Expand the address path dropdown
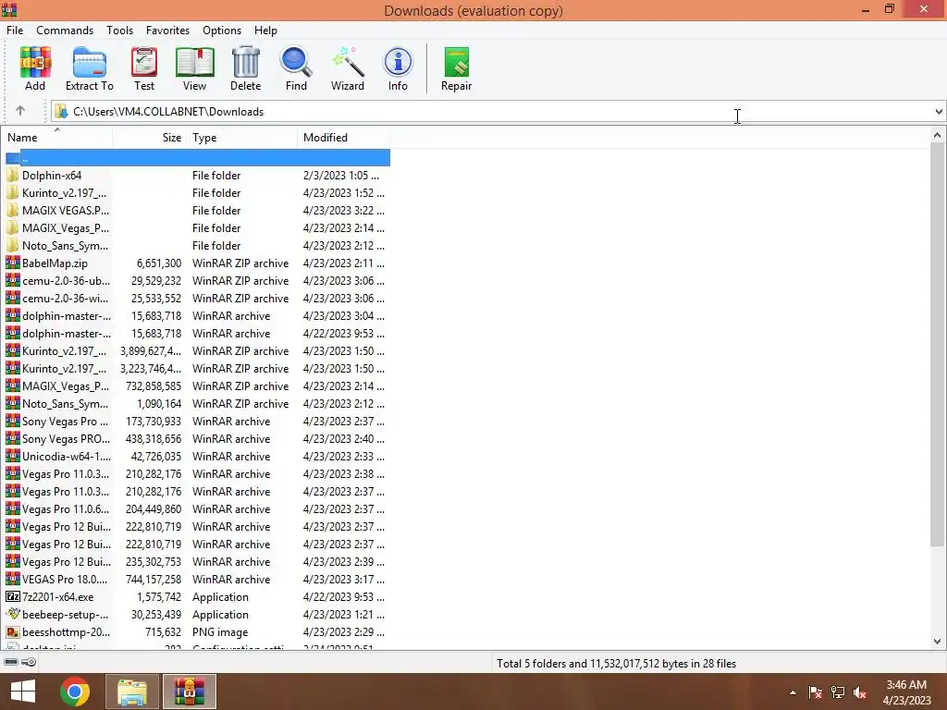This screenshot has width=947, height=710. [x=938, y=111]
